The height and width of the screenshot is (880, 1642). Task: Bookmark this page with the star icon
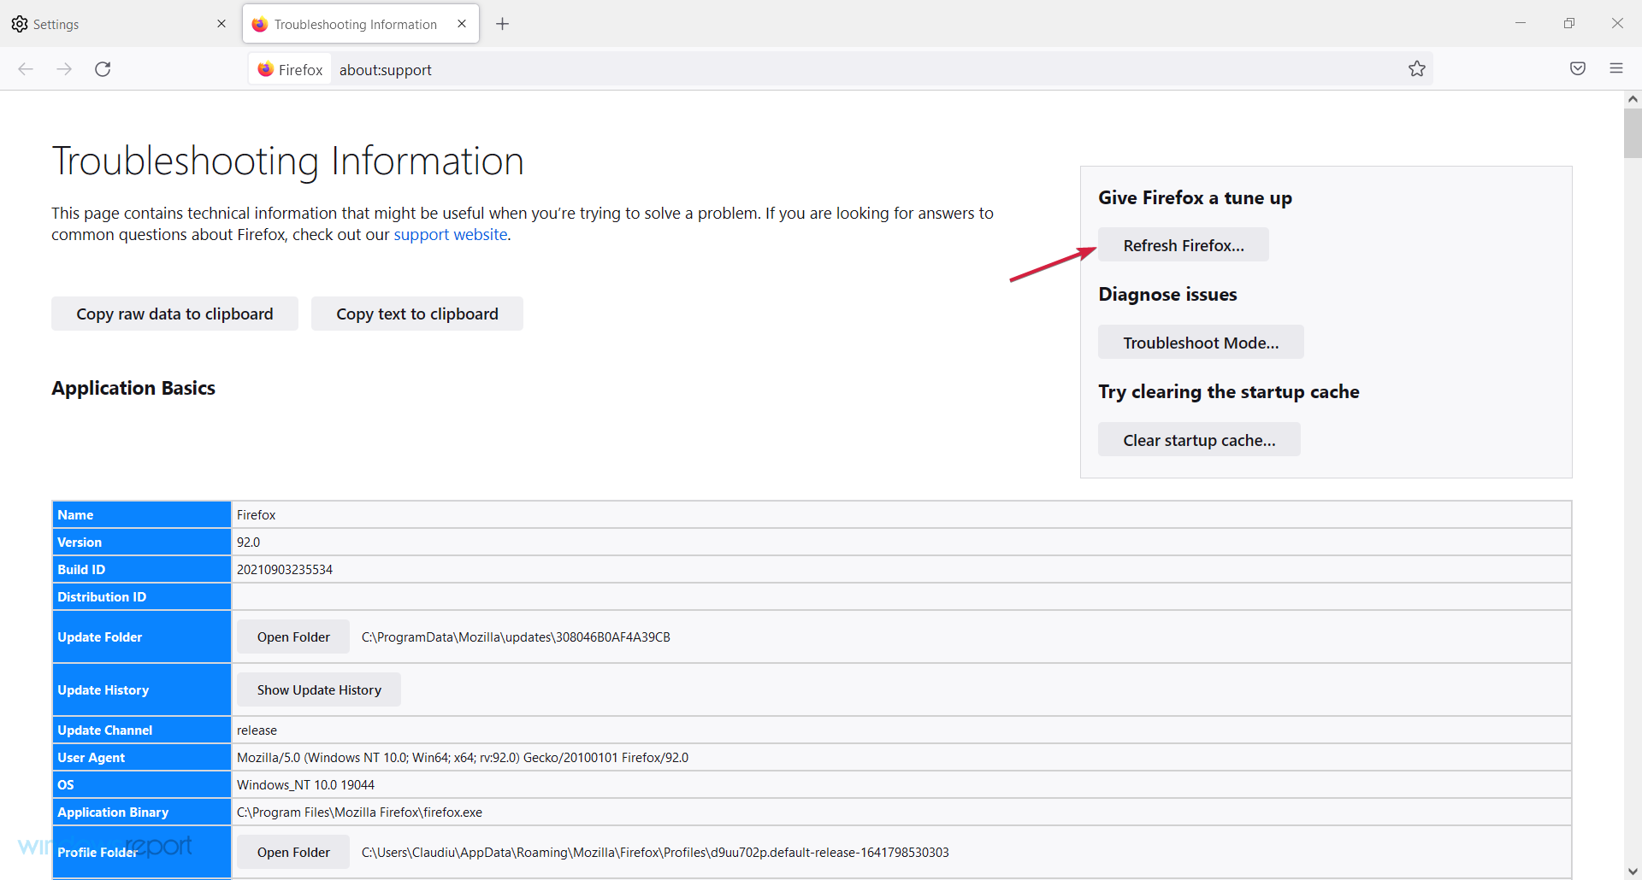point(1417,69)
